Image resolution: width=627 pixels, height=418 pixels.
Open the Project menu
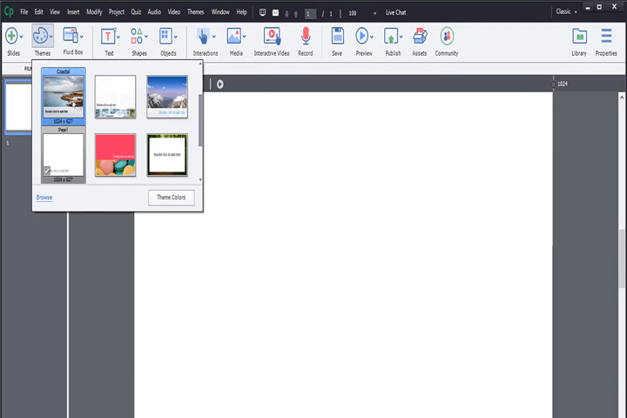pyautogui.click(x=117, y=12)
